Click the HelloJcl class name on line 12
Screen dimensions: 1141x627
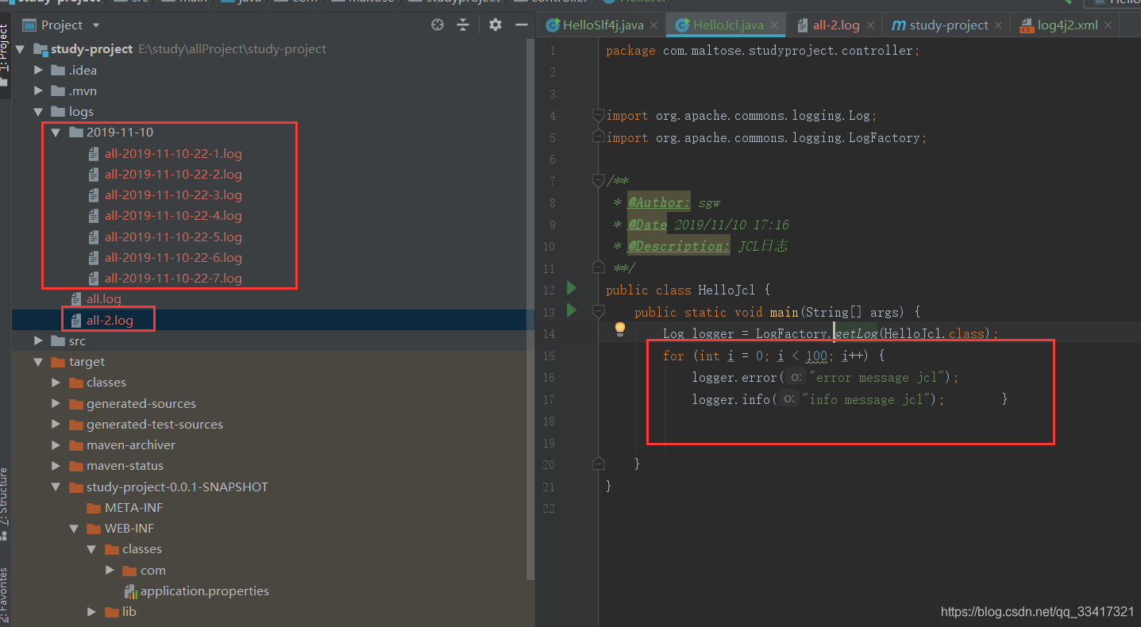(727, 290)
